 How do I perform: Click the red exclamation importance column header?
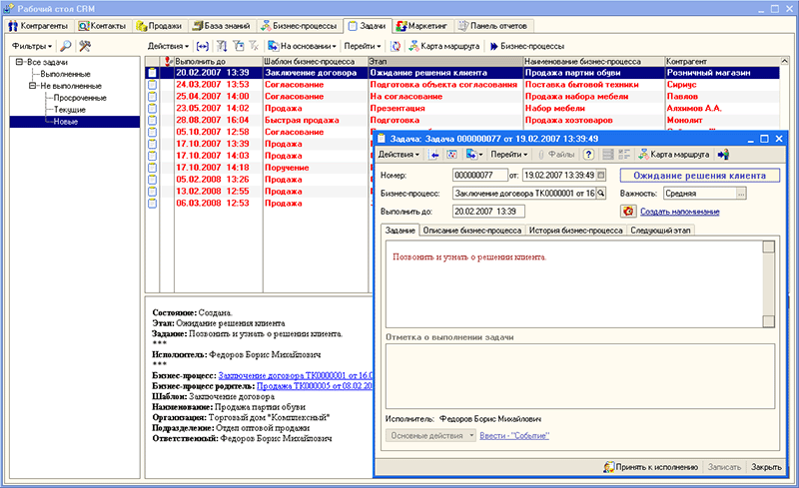tap(167, 61)
